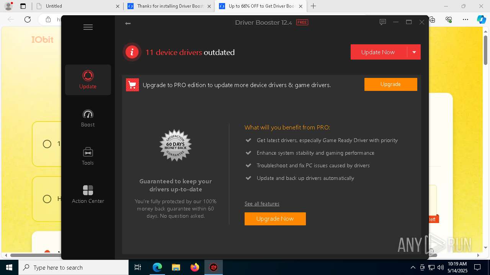This screenshot has height=275, width=490.
Task: Click the Enhance system stability benefit text
Action: click(x=315, y=153)
